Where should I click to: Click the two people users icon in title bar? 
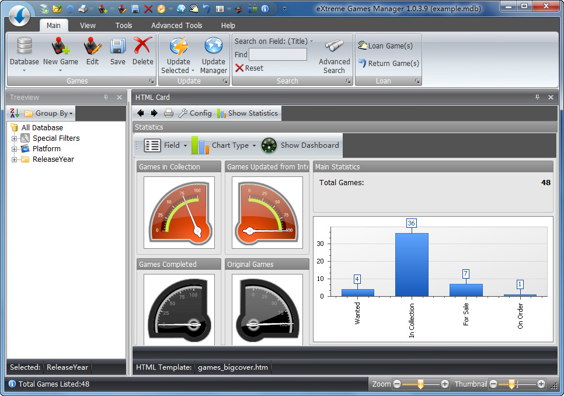pyautogui.click(x=252, y=8)
